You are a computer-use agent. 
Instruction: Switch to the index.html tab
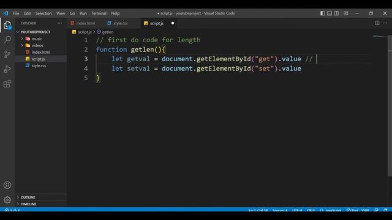tap(85, 23)
